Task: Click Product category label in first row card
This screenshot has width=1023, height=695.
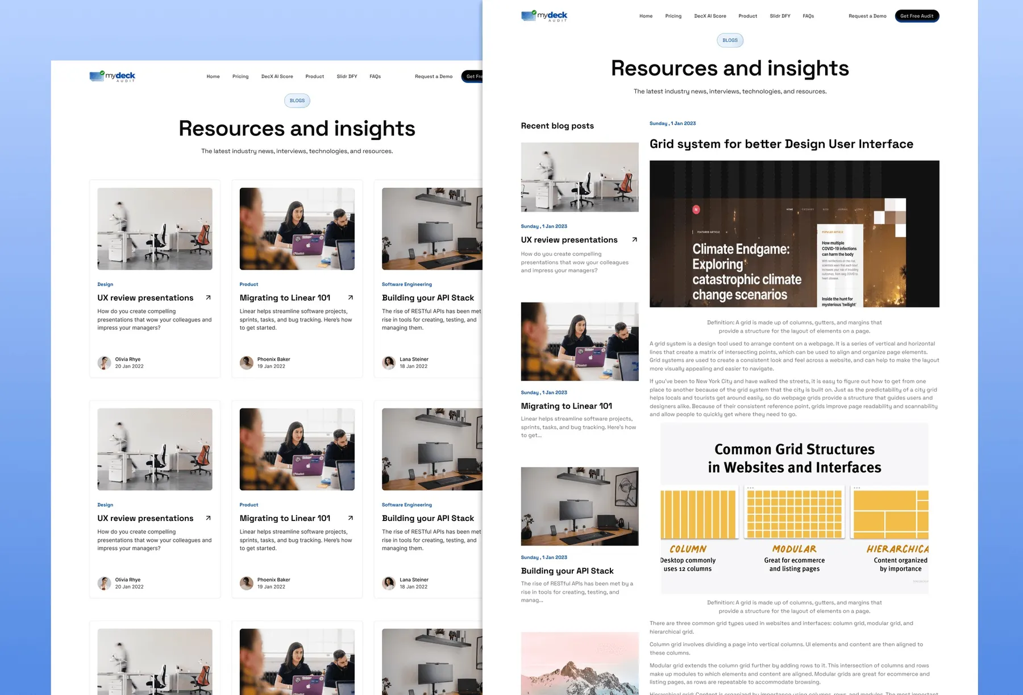Action: [249, 284]
